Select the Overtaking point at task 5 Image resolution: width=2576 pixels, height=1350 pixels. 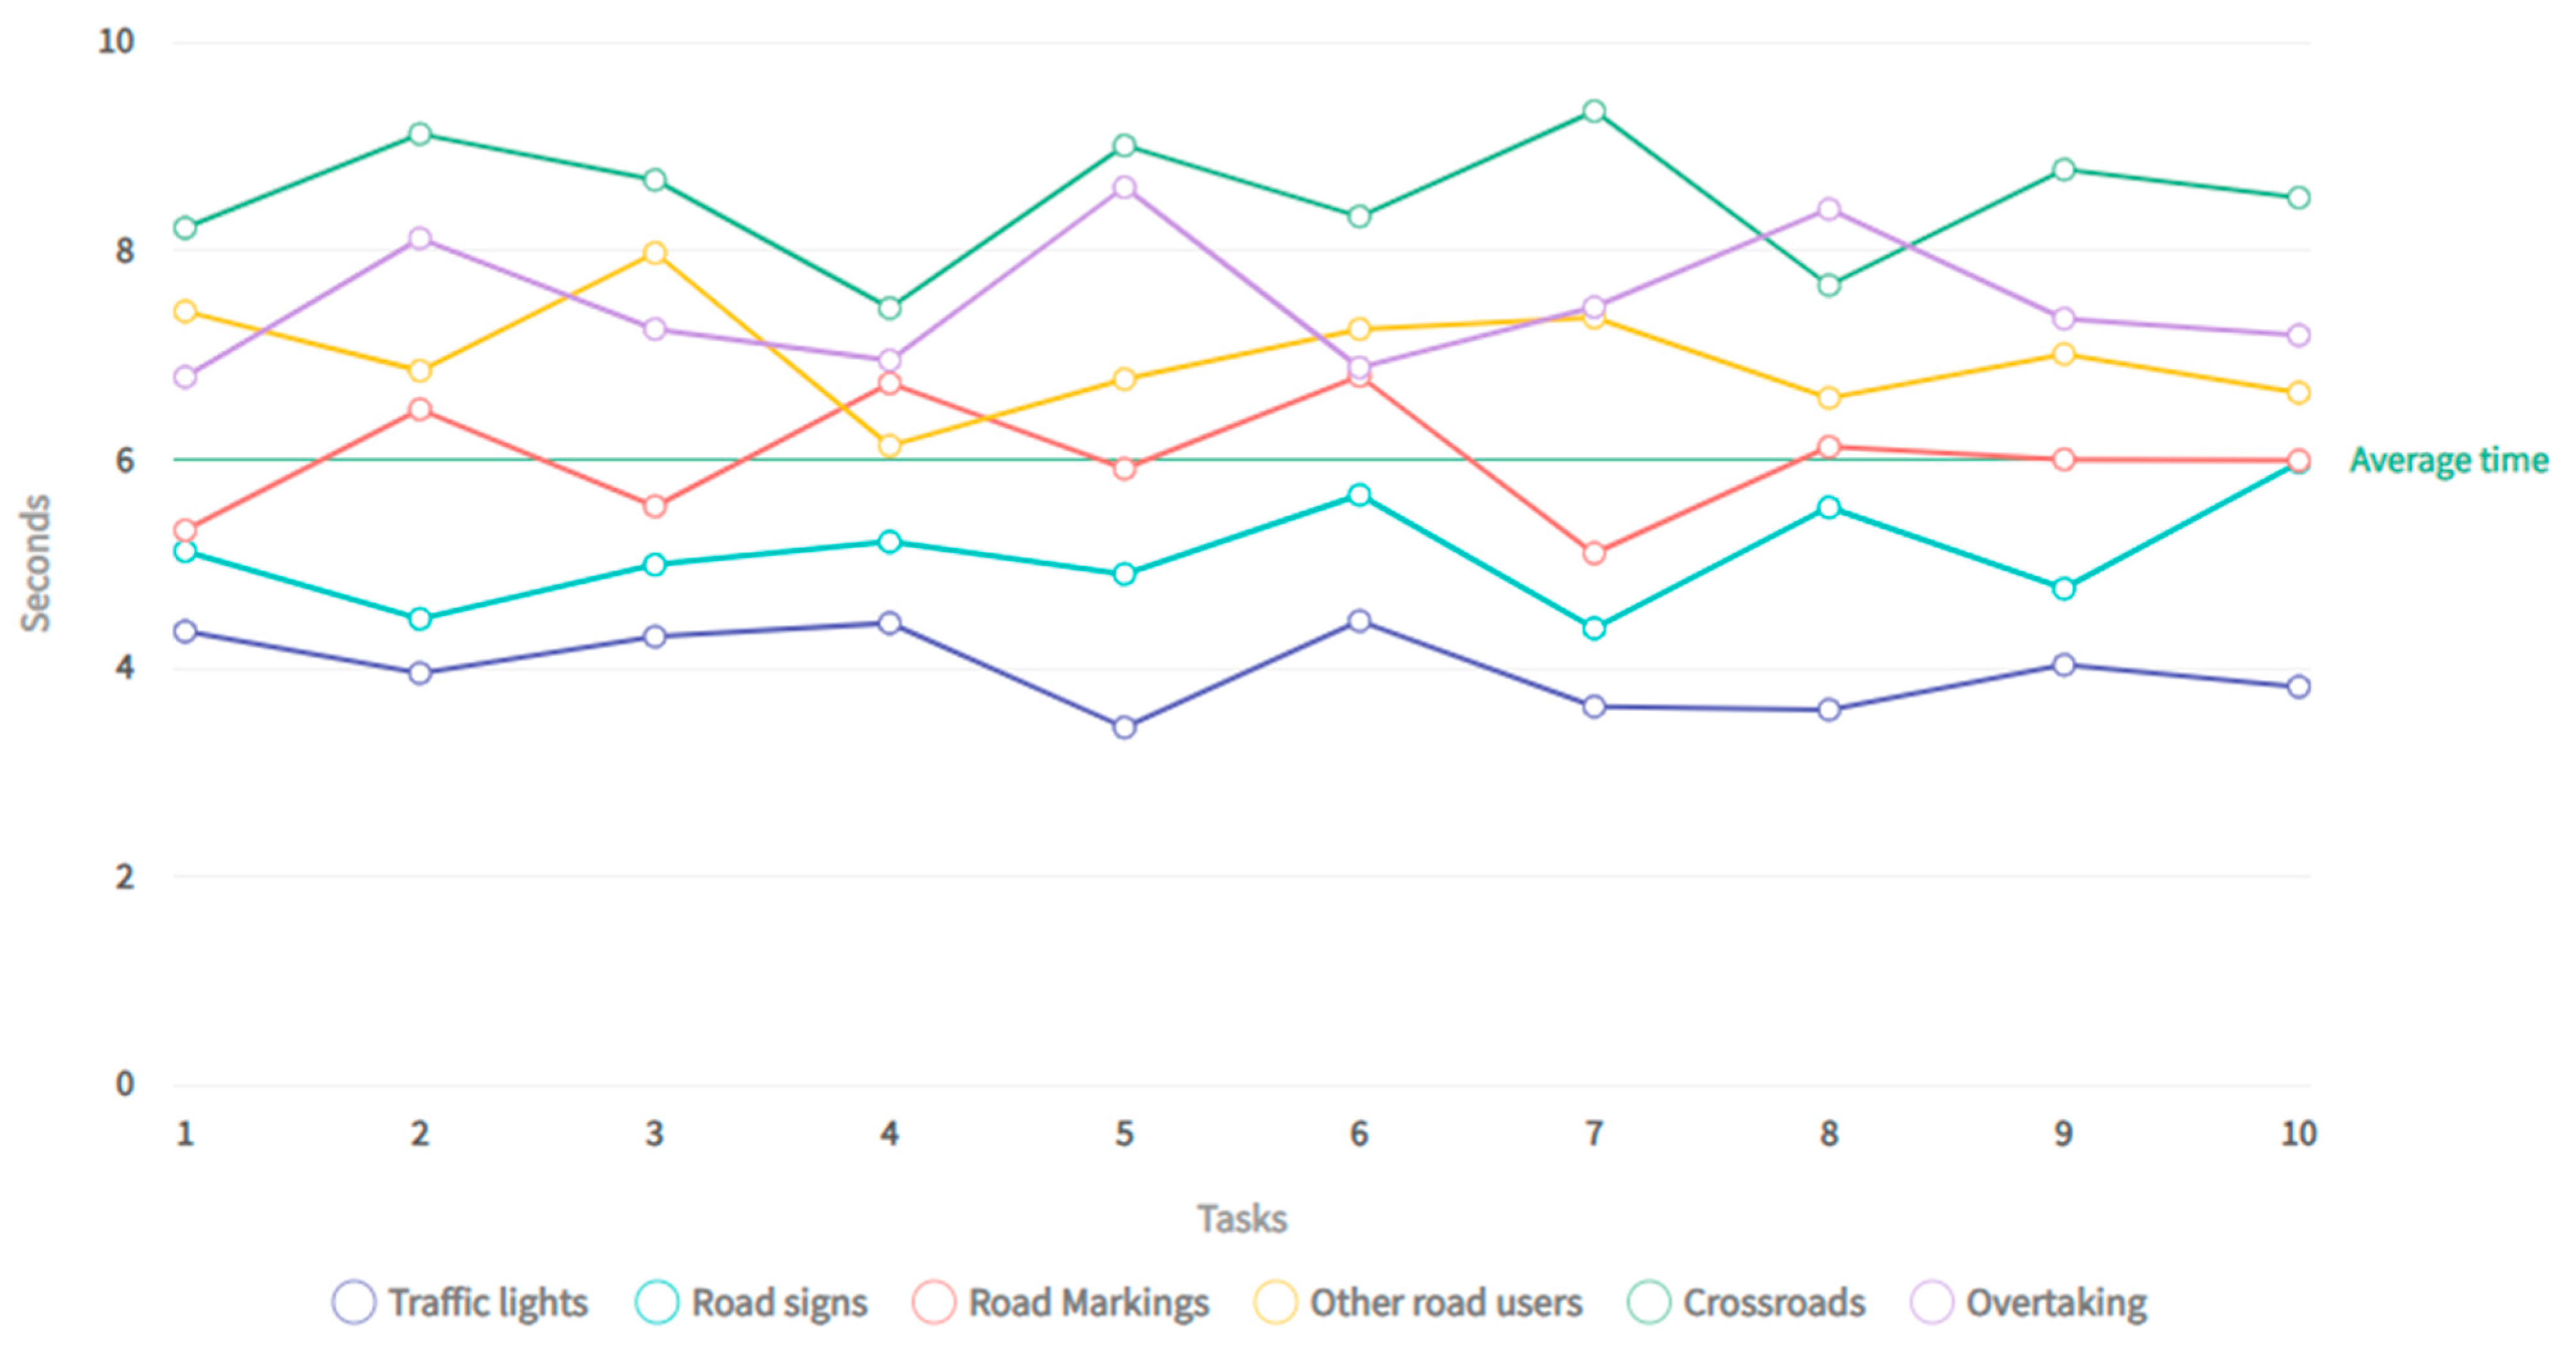[x=1125, y=188]
